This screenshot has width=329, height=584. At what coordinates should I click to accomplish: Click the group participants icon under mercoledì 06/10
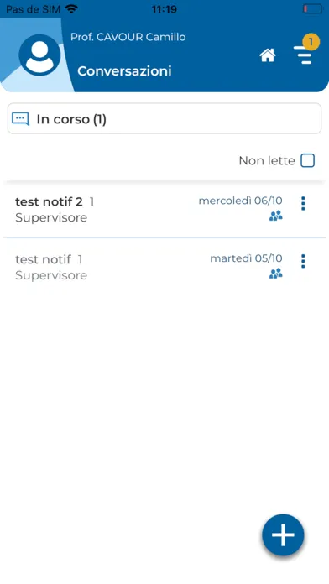(276, 216)
